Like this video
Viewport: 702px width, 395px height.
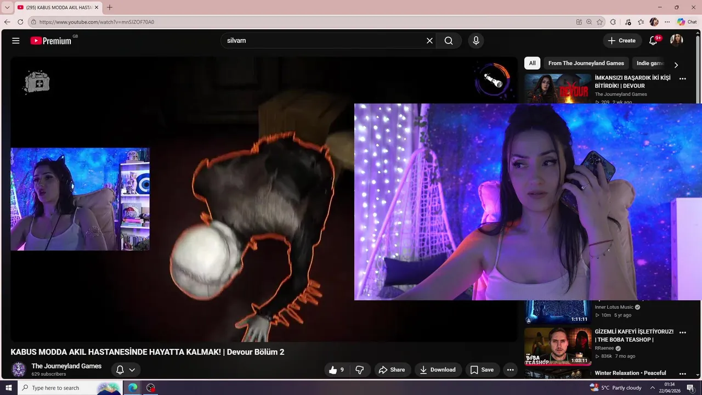pyautogui.click(x=336, y=370)
